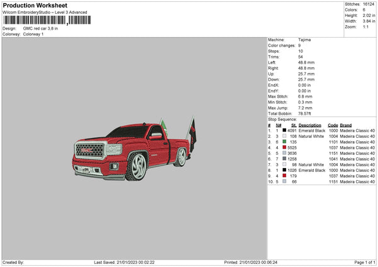Click 'Last Saved: 21/01/2023 00:02:22' footer text
Screen dimensions: 378x267
[x=124, y=262]
